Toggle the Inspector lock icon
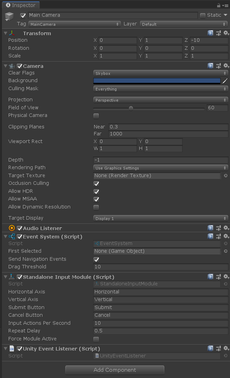 (219, 5)
